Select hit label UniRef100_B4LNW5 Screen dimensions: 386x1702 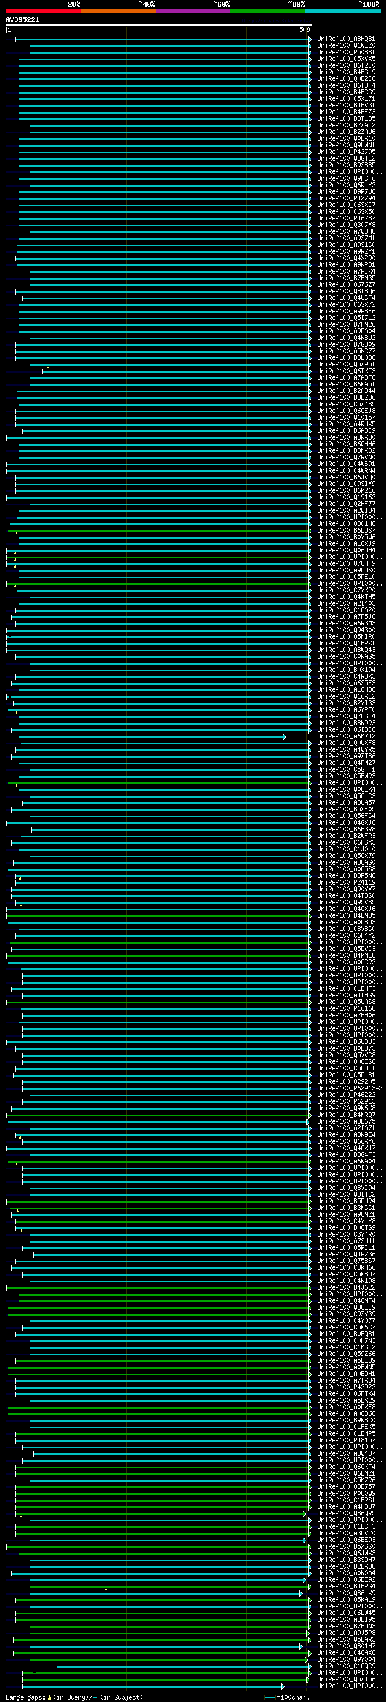click(x=346, y=916)
